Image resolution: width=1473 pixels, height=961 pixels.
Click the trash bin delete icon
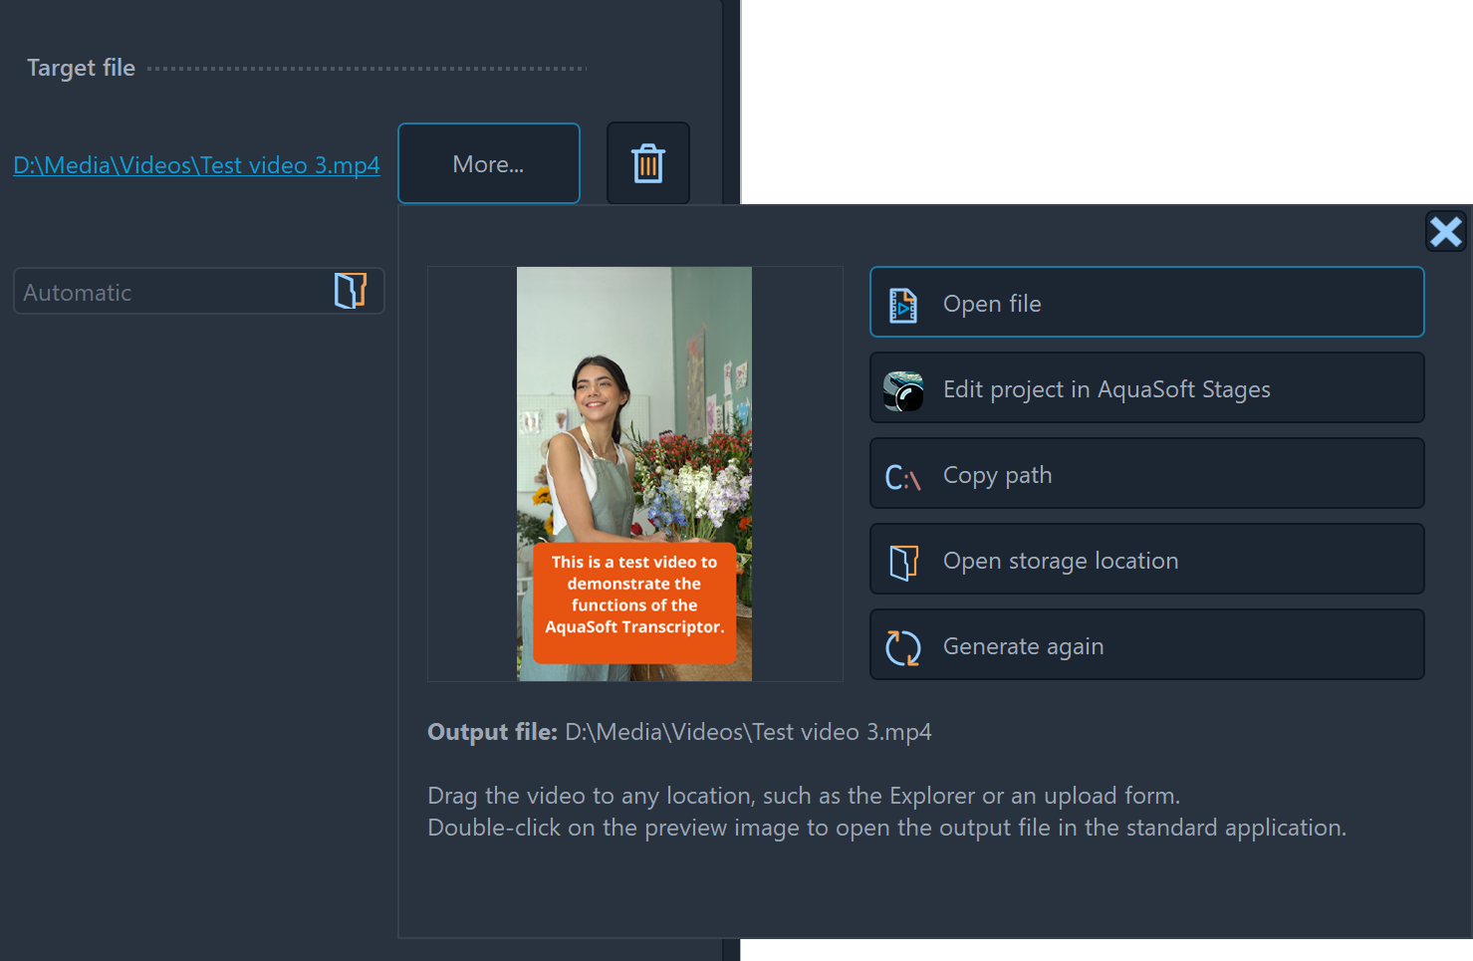[647, 163]
